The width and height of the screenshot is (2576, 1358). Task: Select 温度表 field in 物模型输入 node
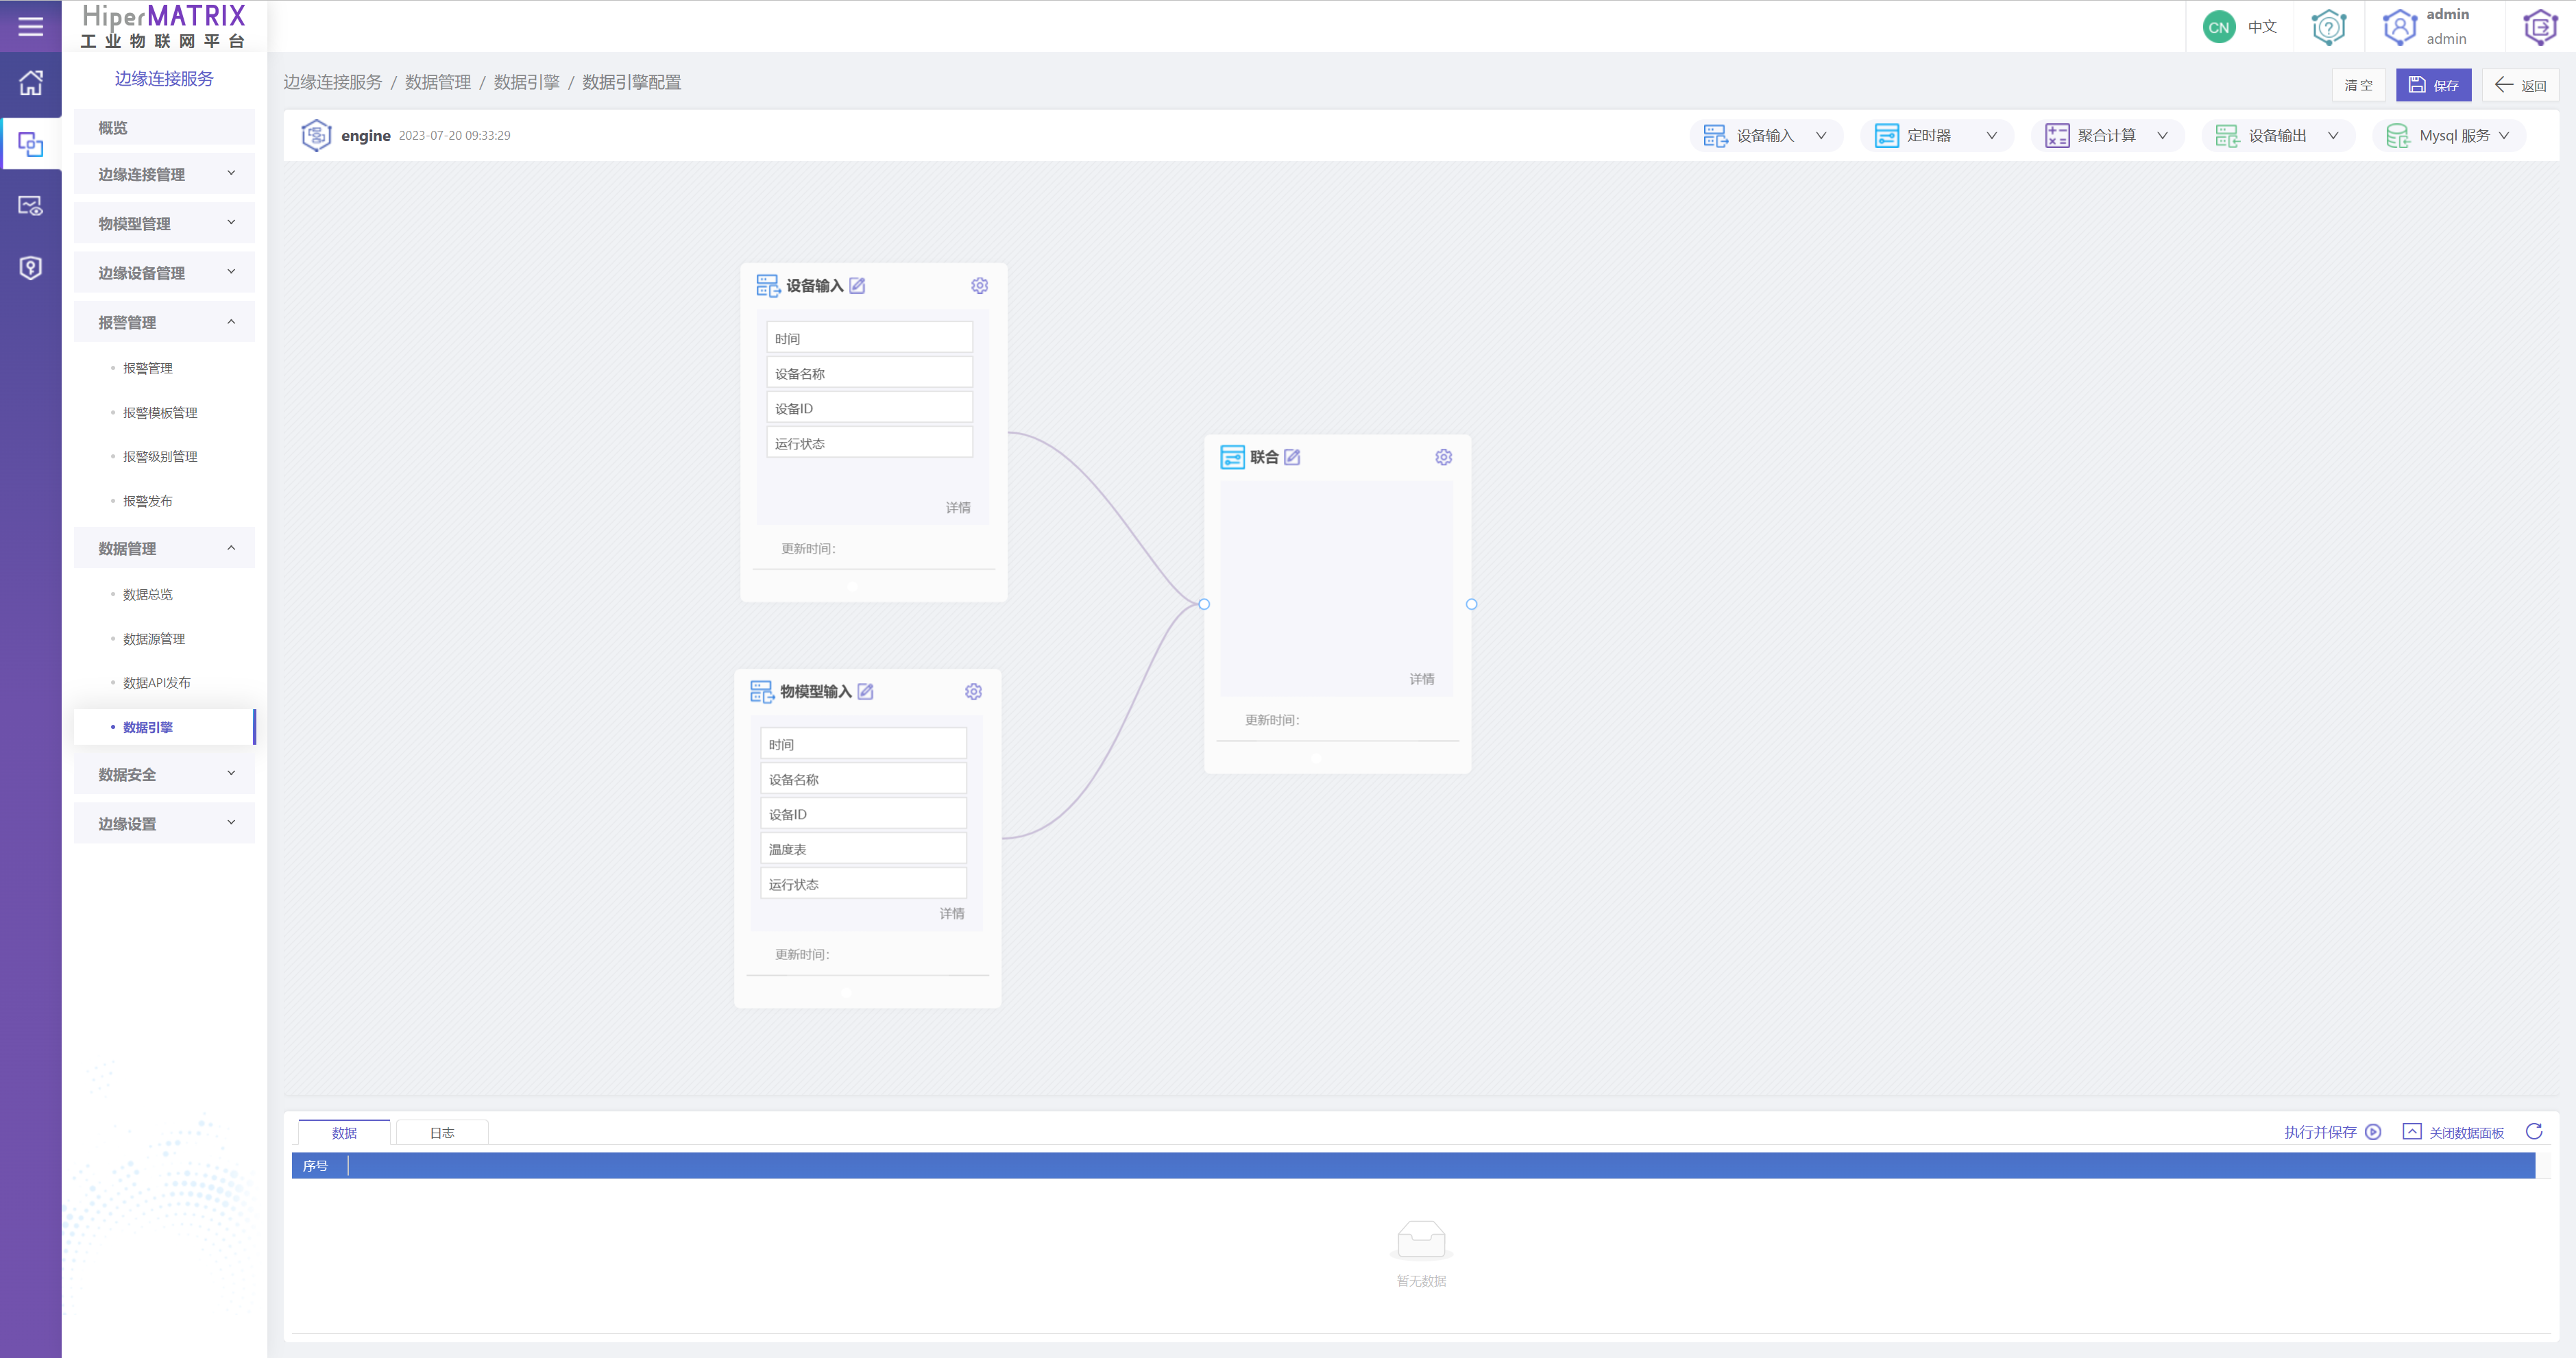coord(863,848)
